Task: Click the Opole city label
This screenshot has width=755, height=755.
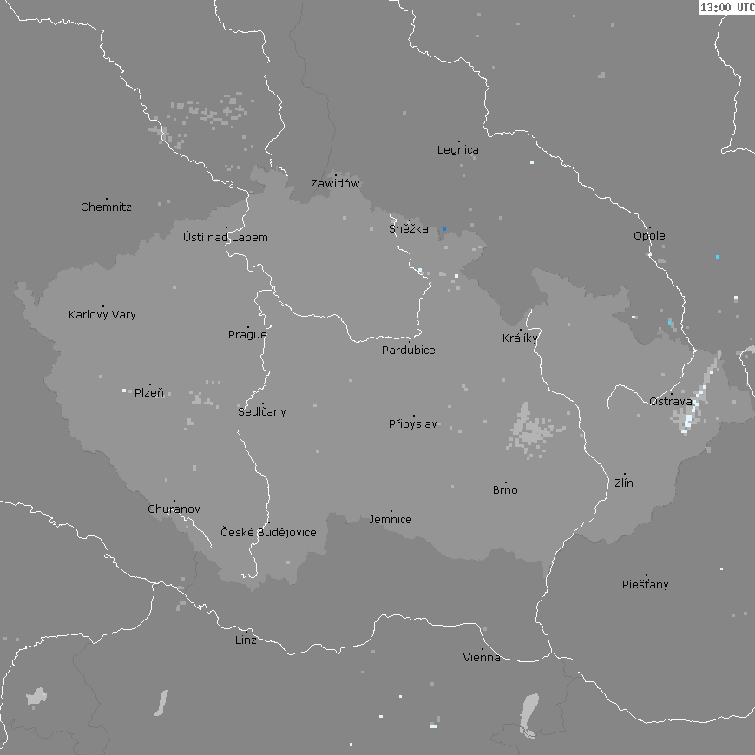Action: (x=649, y=236)
